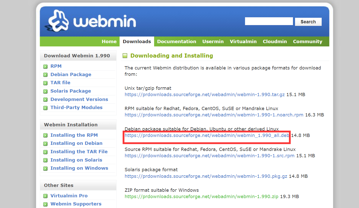The height and width of the screenshot is (208, 359).
Task: Switch to the Documentation tab
Action: [x=176, y=41]
